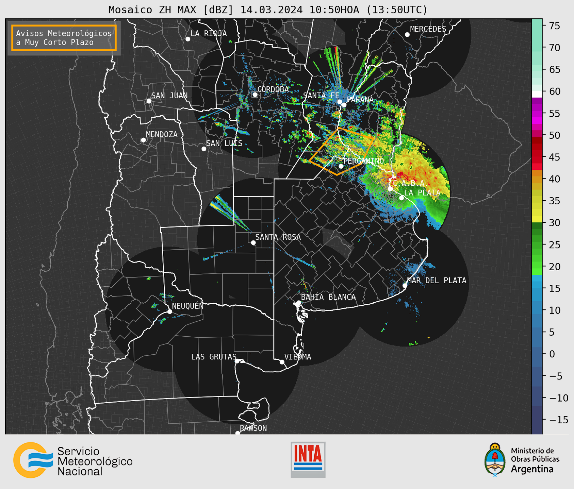Click the MAR DEL PLATA map label
574x489 pixels.
(x=437, y=281)
